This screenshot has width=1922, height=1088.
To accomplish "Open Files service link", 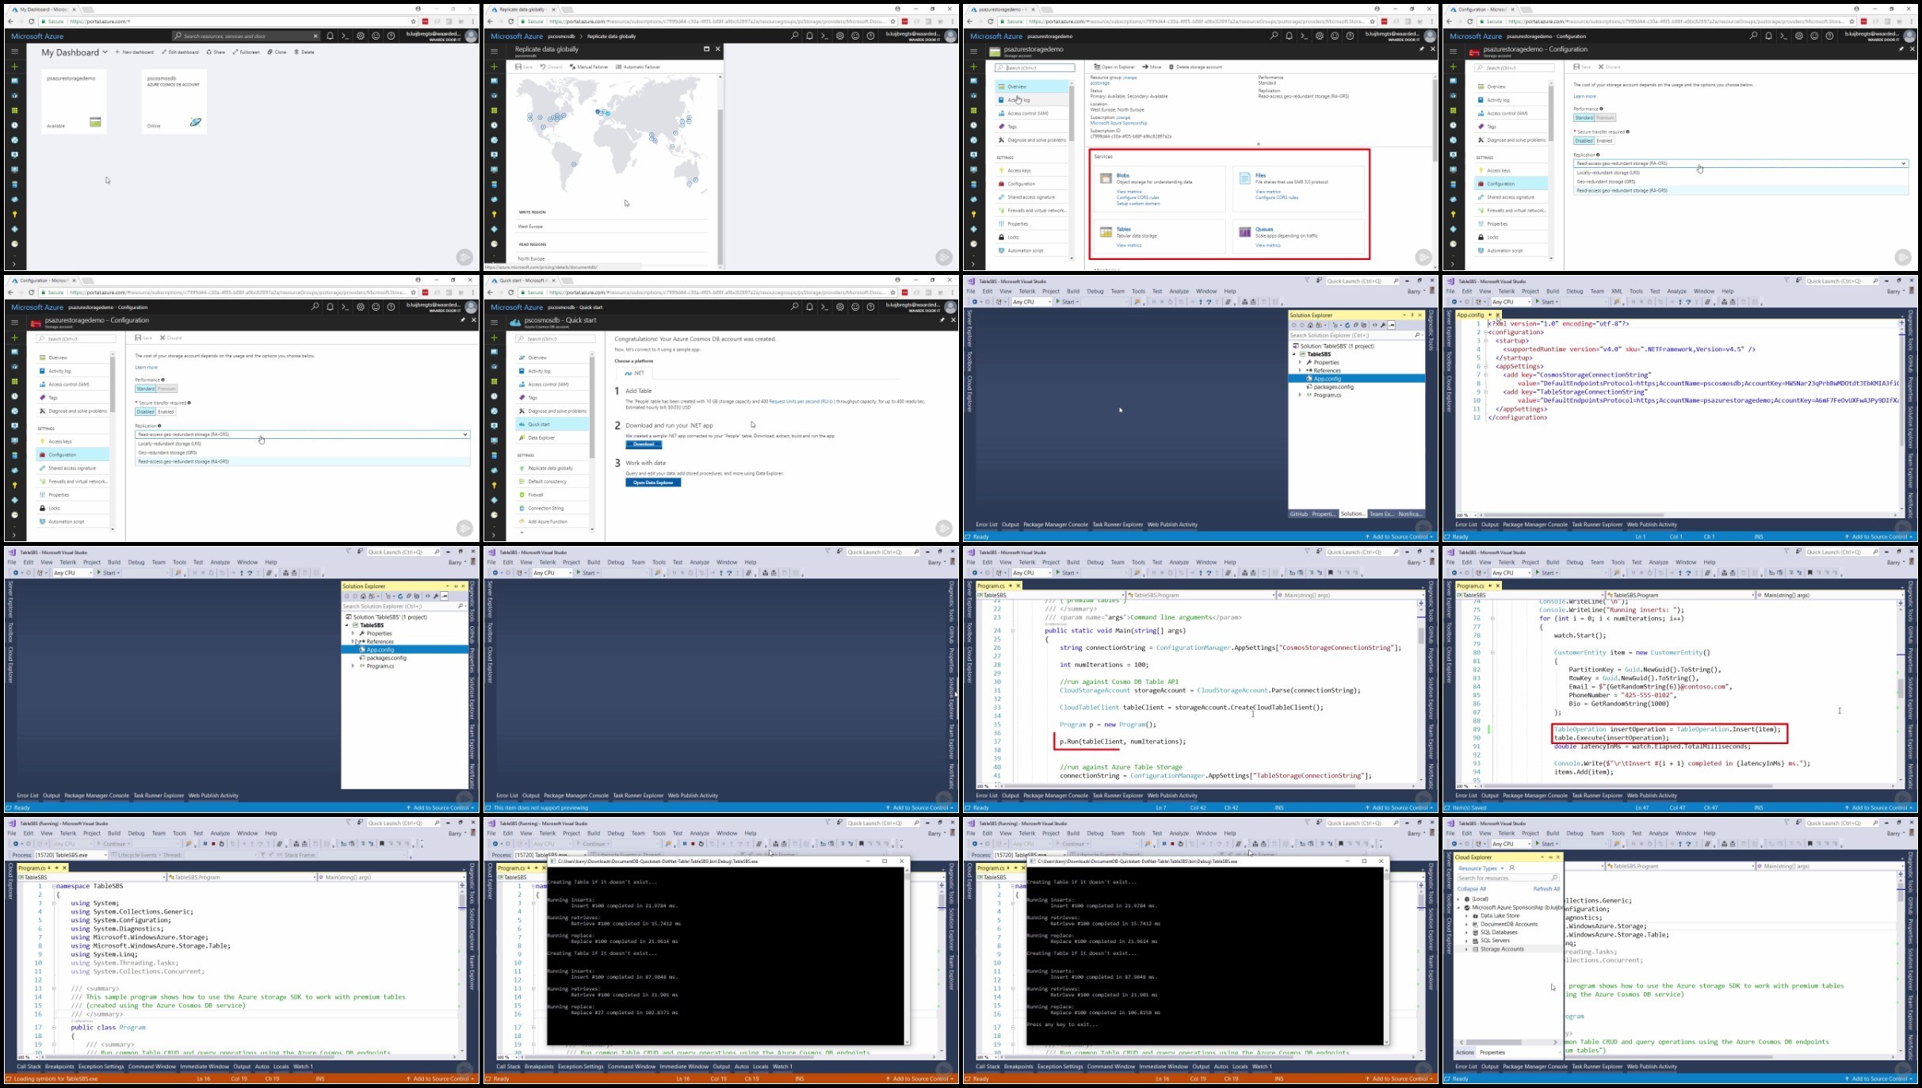I will (x=1260, y=176).
